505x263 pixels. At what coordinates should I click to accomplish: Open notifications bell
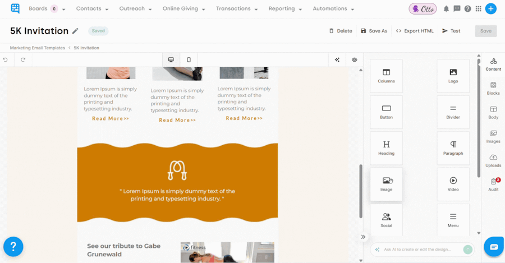coord(446,8)
